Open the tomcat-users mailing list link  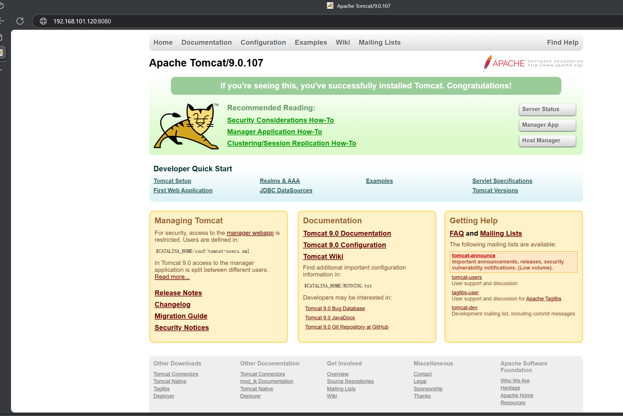467,277
